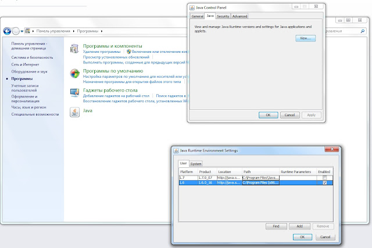Open Система и безопасность in sidebar
The width and height of the screenshot is (372, 248).
[32, 57]
